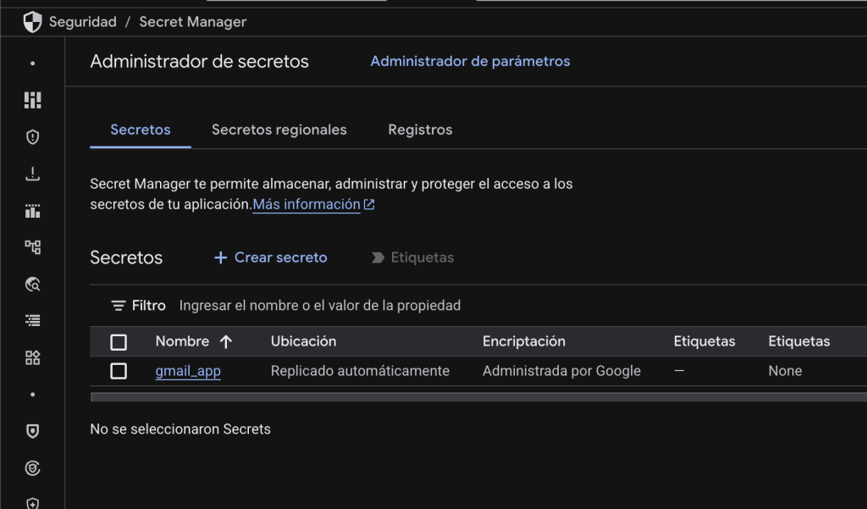Click the circular check-shield sidebar icon

click(33, 468)
